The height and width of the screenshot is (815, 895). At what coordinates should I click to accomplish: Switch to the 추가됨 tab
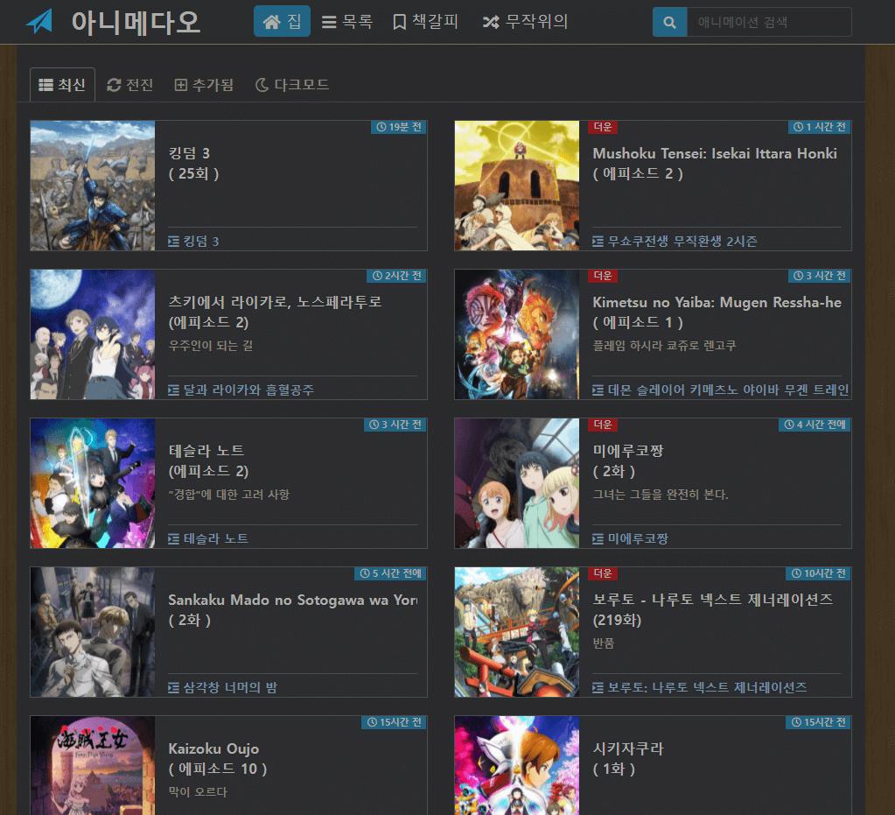(x=204, y=85)
